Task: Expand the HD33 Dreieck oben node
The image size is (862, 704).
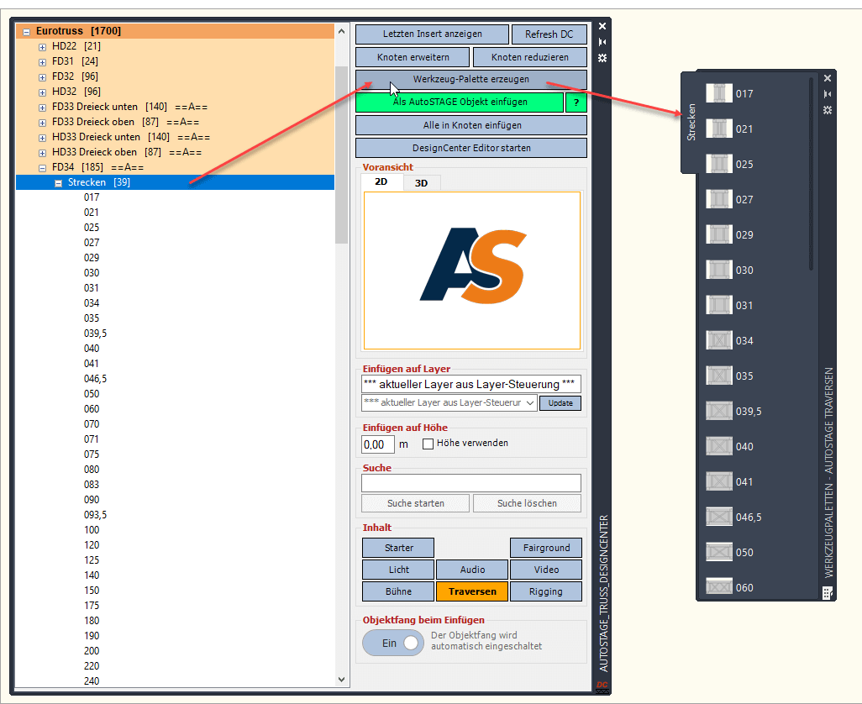Action: tap(42, 153)
